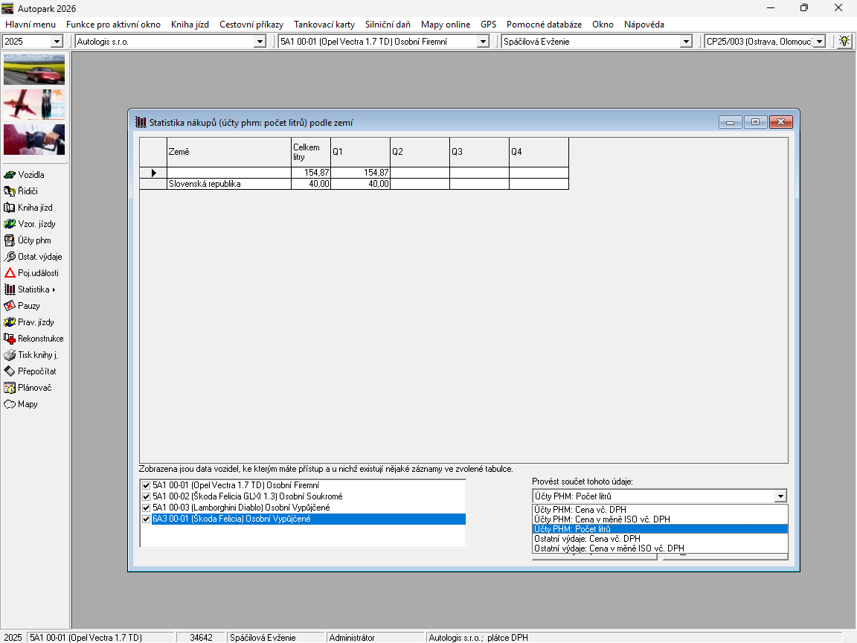Image resolution: width=857 pixels, height=643 pixels.
Task: Click the Řidiči sidebar icon
Action: 10,191
